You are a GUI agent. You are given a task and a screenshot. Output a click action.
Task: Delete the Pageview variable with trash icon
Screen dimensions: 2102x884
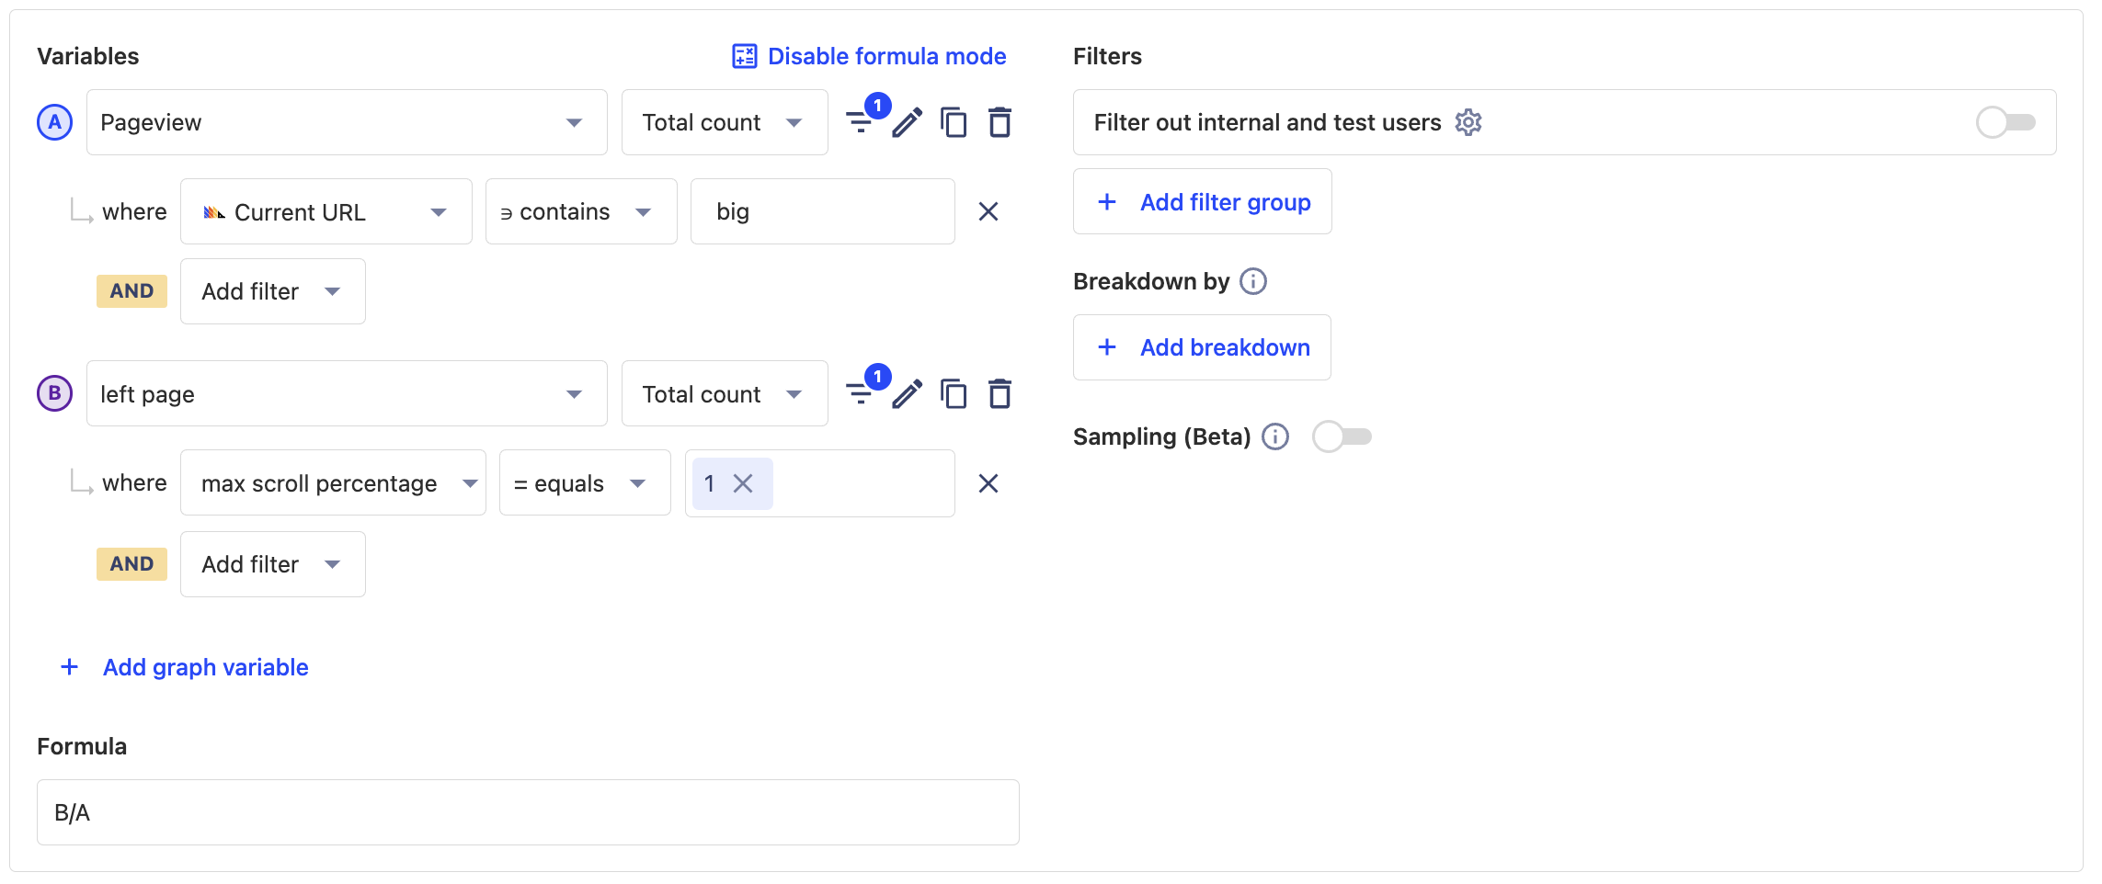coord(1000,122)
